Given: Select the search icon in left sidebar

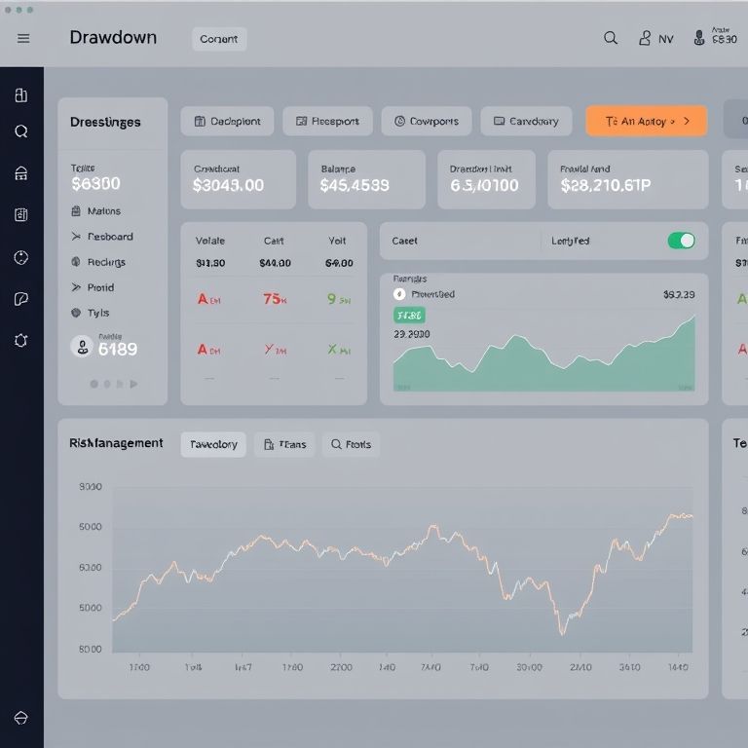Looking at the screenshot, I should (x=21, y=131).
